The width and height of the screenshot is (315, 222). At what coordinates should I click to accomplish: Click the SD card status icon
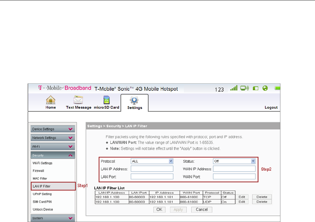coord(256,88)
